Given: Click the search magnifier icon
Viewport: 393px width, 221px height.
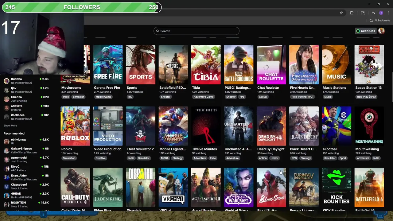Looking at the screenshot, I should click(x=158, y=31).
